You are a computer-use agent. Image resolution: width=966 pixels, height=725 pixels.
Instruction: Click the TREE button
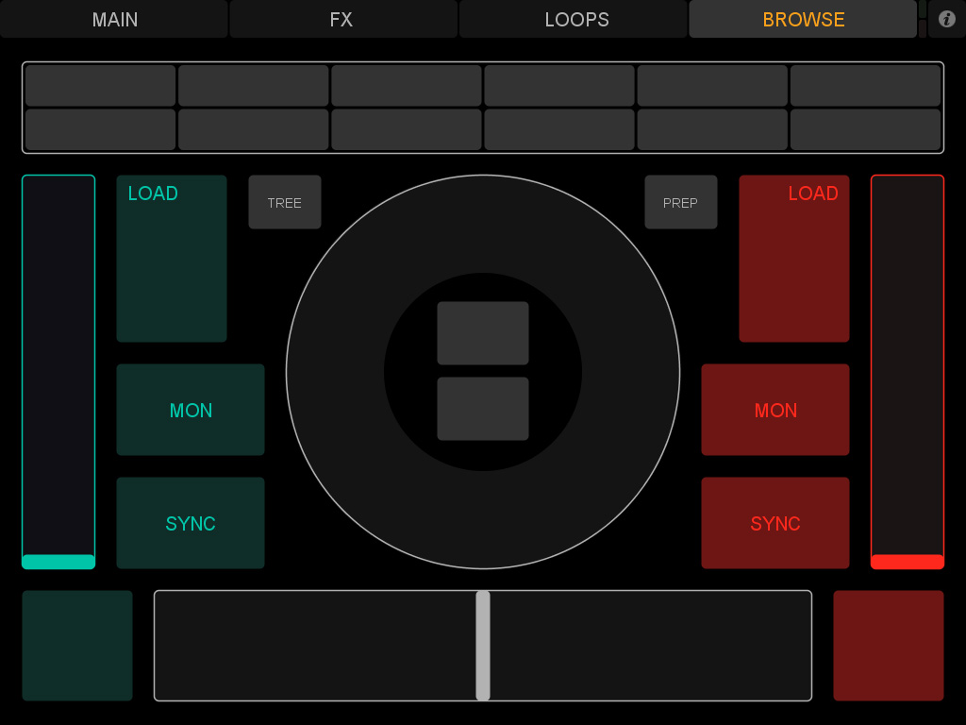pyautogui.click(x=285, y=202)
